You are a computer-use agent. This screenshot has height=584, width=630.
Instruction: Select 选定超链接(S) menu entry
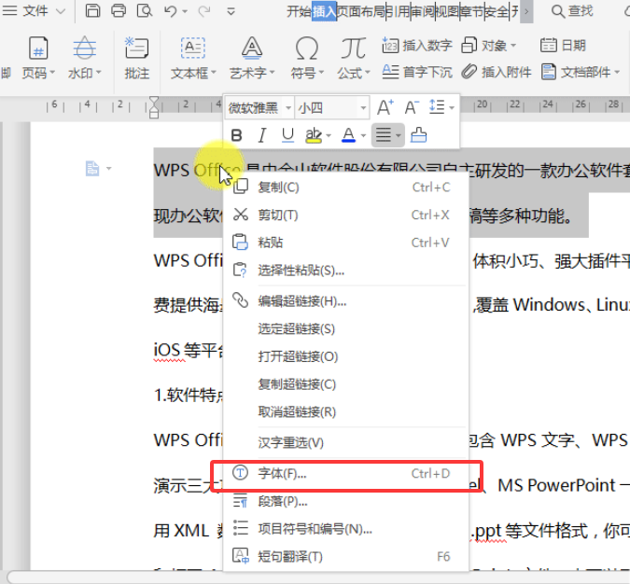(x=345, y=328)
